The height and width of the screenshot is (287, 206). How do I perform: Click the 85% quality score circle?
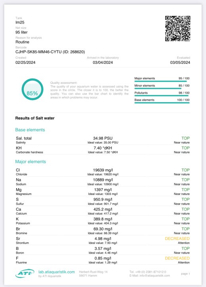[33, 89]
